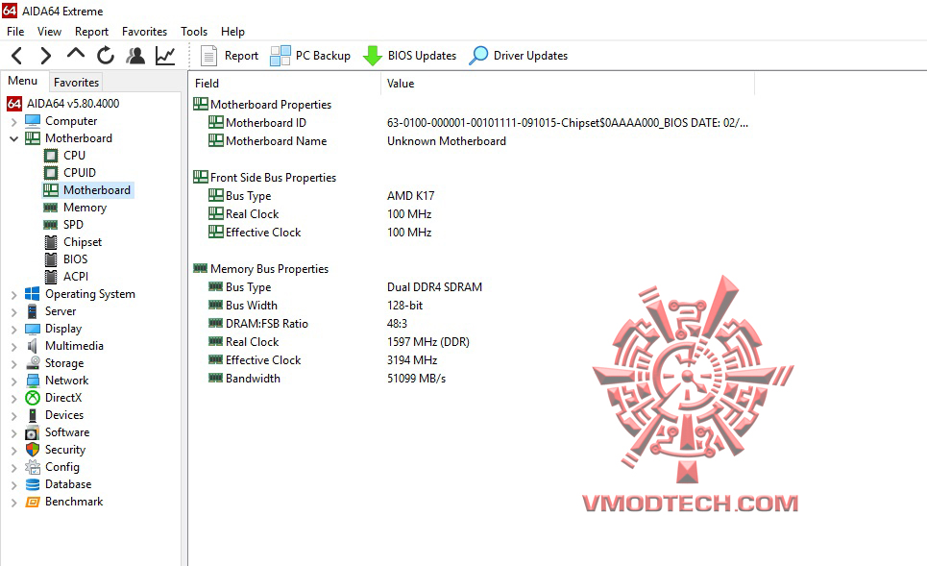Expand the Computer tree node
This screenshot has width=927, height=566.
coord(13,122)
